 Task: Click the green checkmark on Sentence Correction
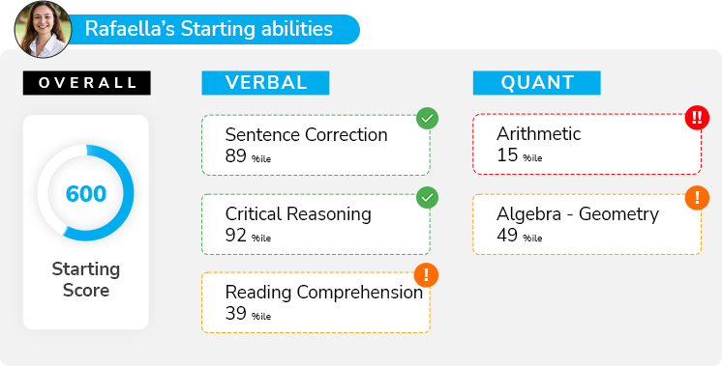pyautogui.click(x=428, y=119)
